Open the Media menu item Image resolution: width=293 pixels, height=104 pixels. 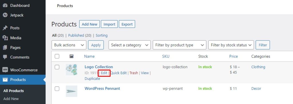(x=16, y=38)
